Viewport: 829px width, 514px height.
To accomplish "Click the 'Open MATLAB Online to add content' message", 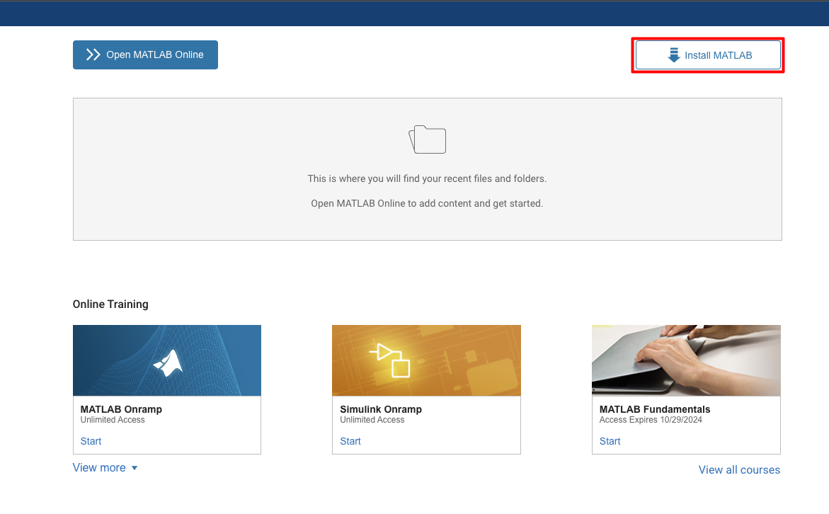I will pos(427,204).
